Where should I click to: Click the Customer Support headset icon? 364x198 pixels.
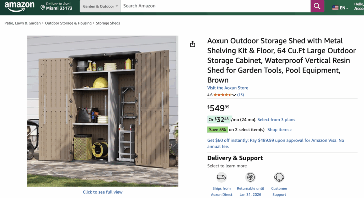click(279, 177)
